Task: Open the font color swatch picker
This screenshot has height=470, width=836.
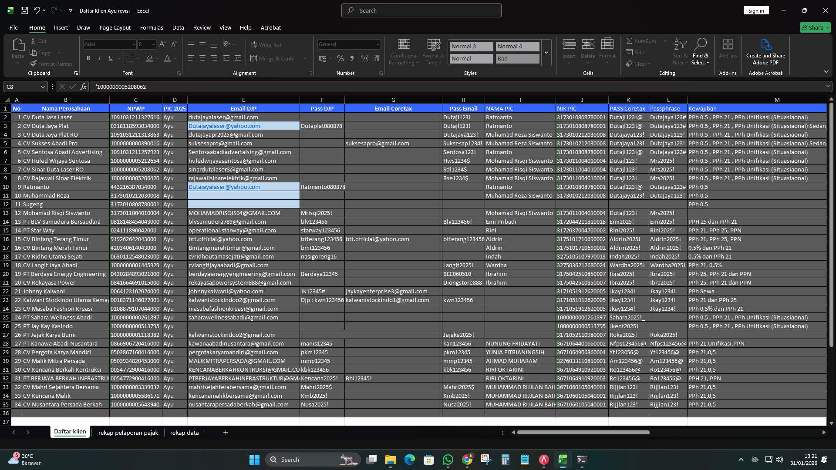Action: click(175, 58)
